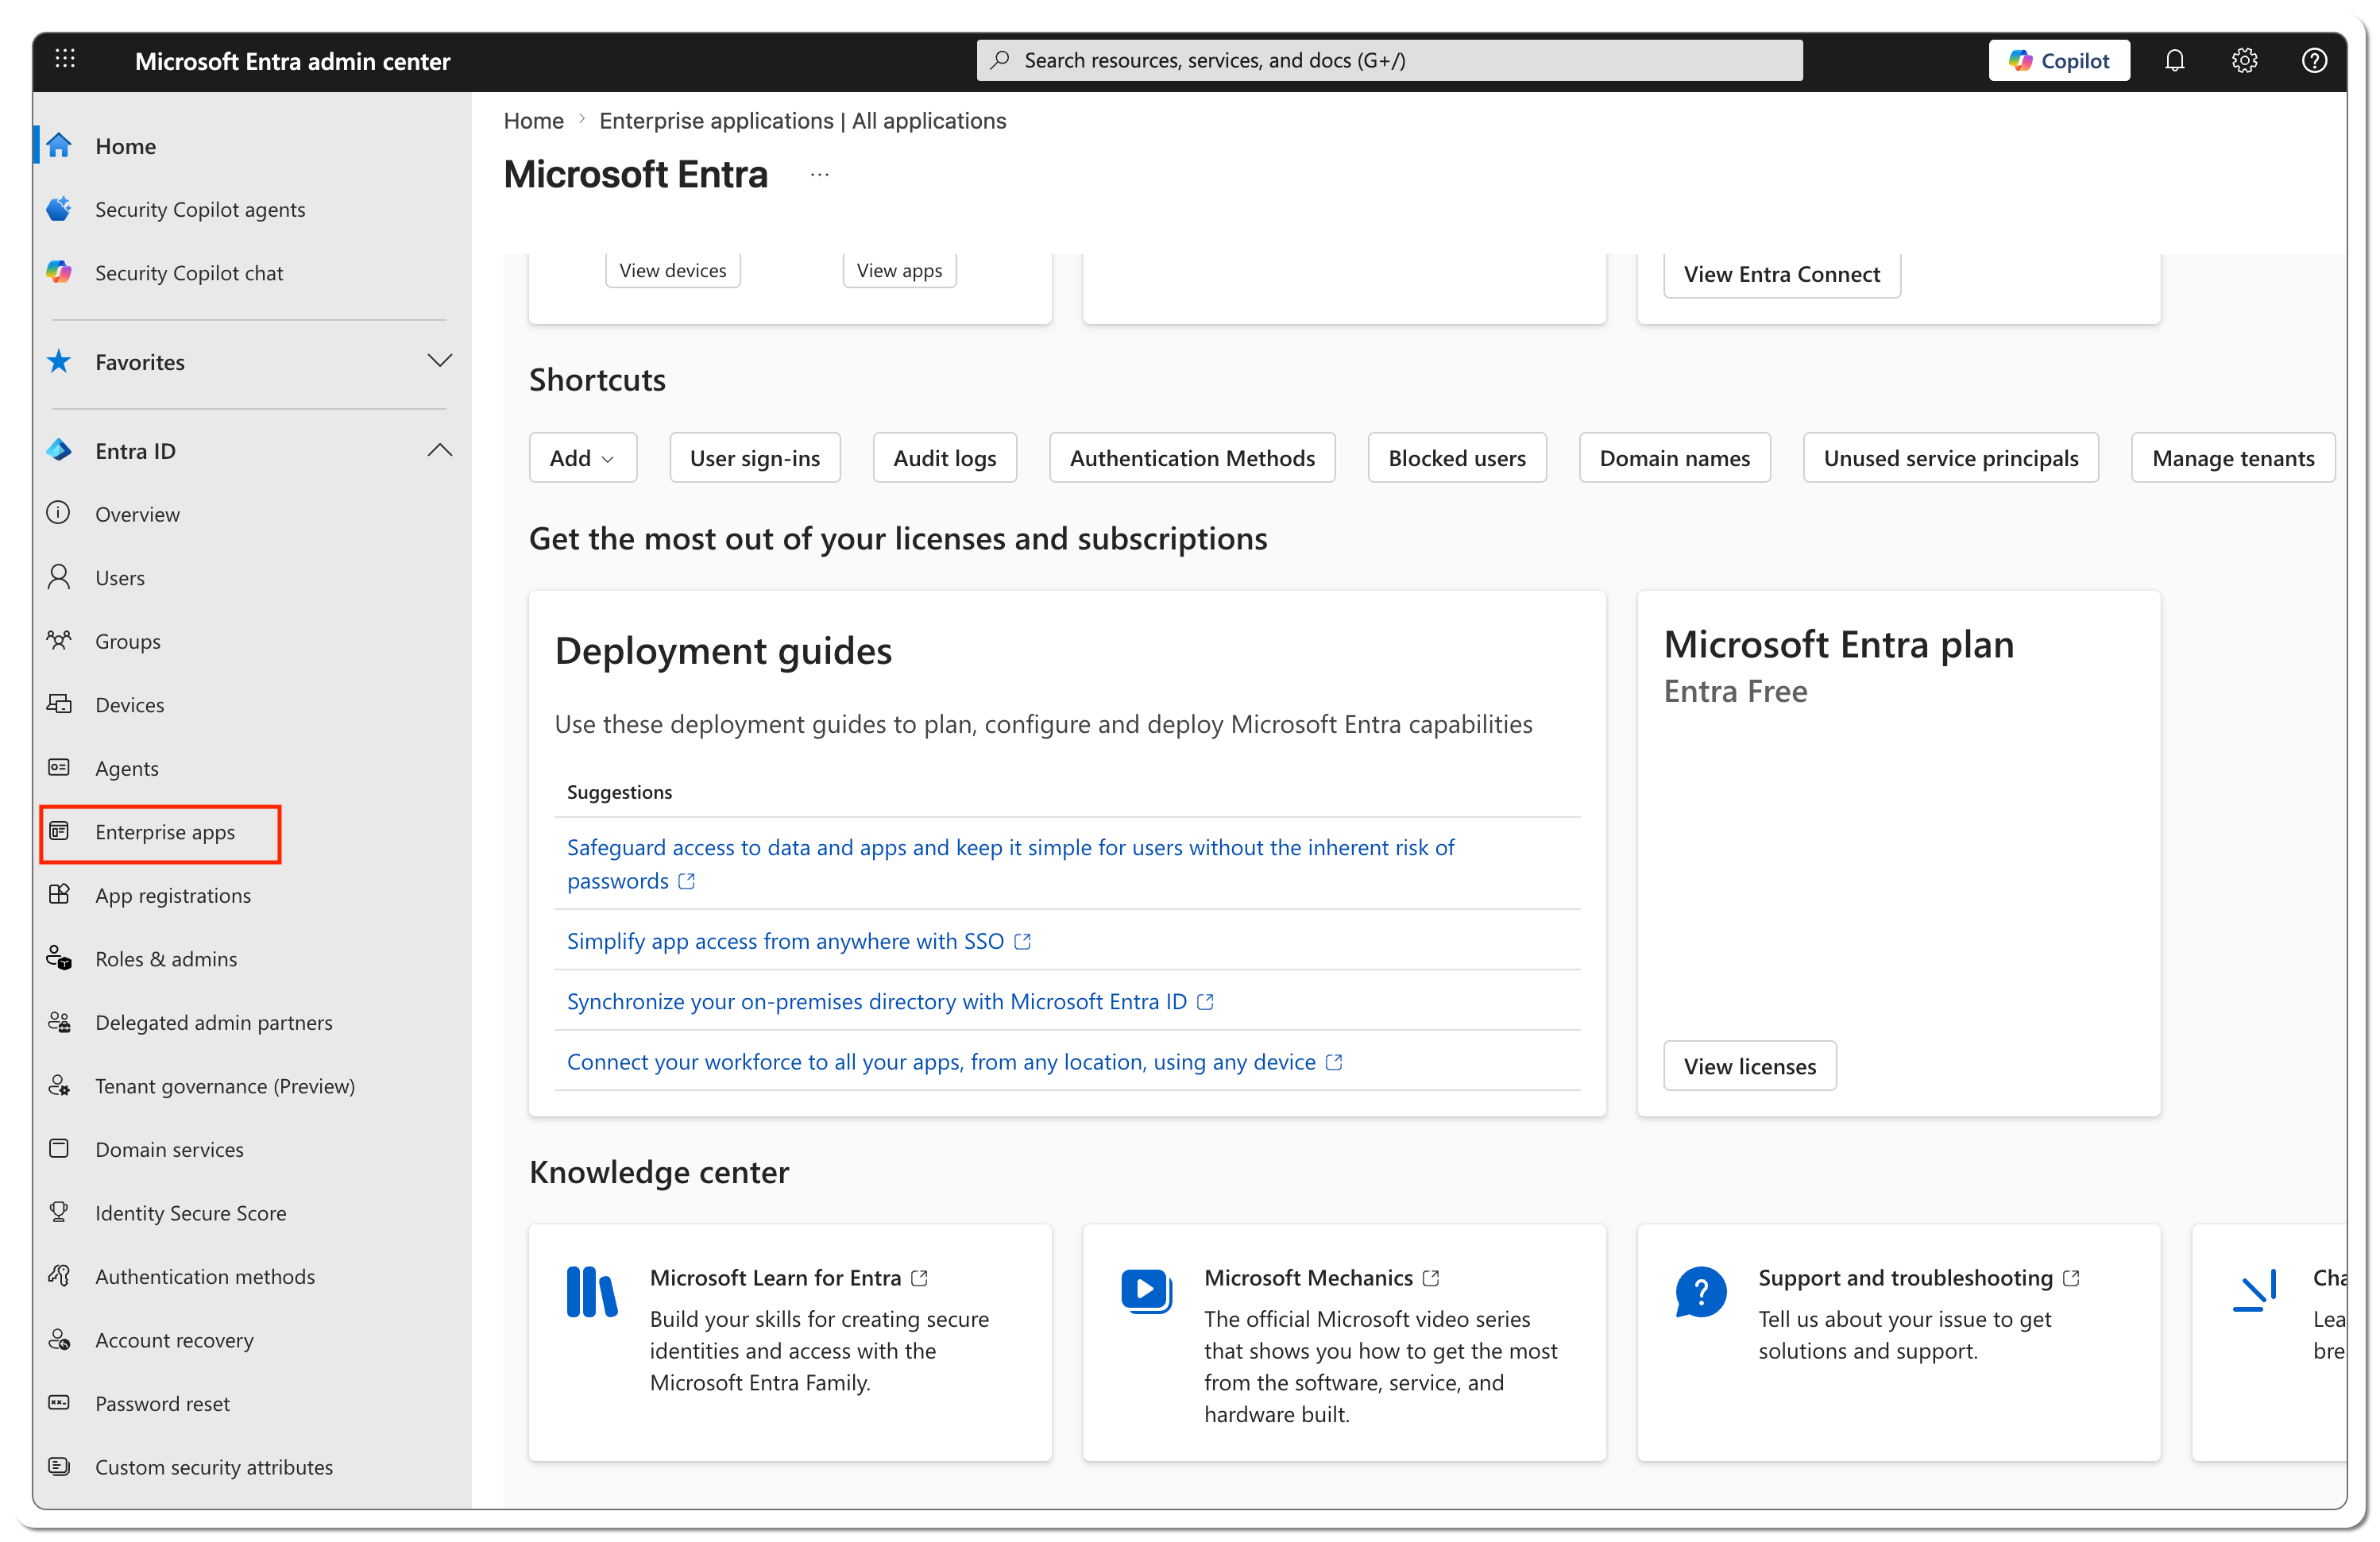
Task: Click the Users person icon
Action: coord(59,577)
